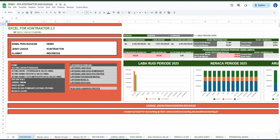The height and width of the screenshot is (140, 280).
Task: Click the print icon in the toolbar
Action: tap(27, 13)
